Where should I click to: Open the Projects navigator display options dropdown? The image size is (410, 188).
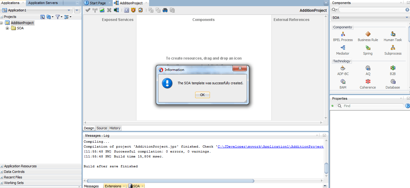[x=68, y=17]
